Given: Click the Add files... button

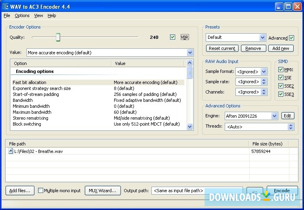Looking at the screenshot, I should click(20, 191).
